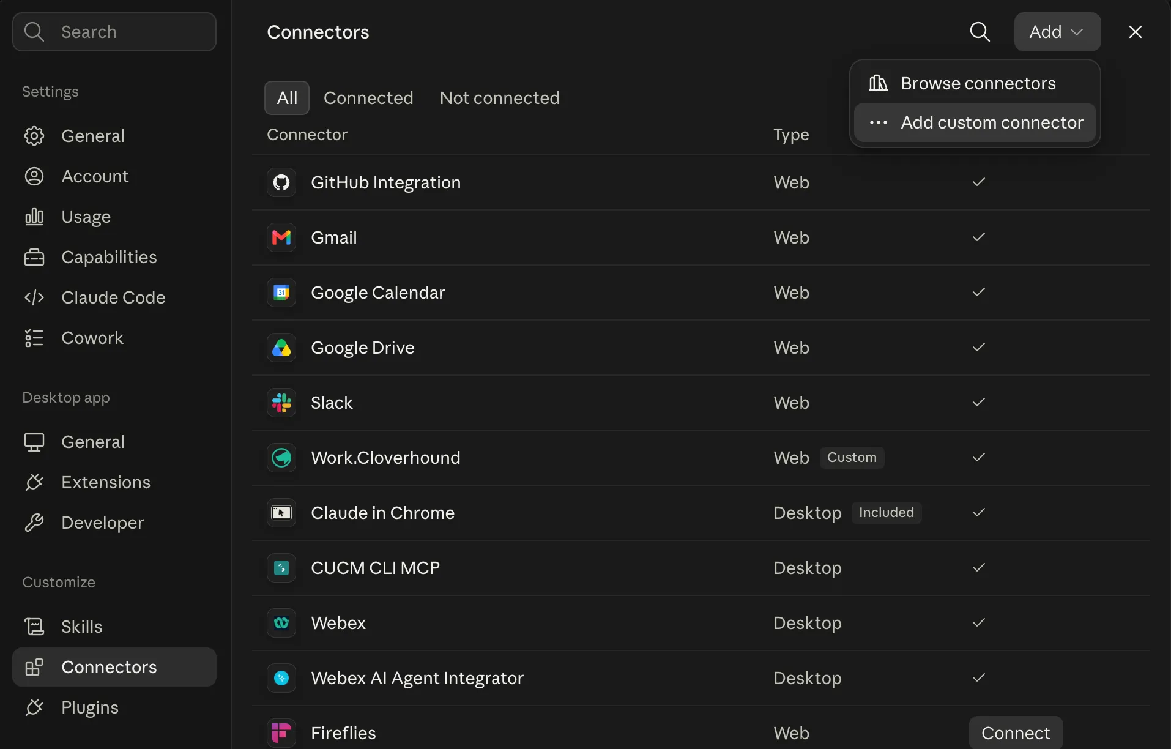Click the Capabilities briefcase icon

(34, 257)
